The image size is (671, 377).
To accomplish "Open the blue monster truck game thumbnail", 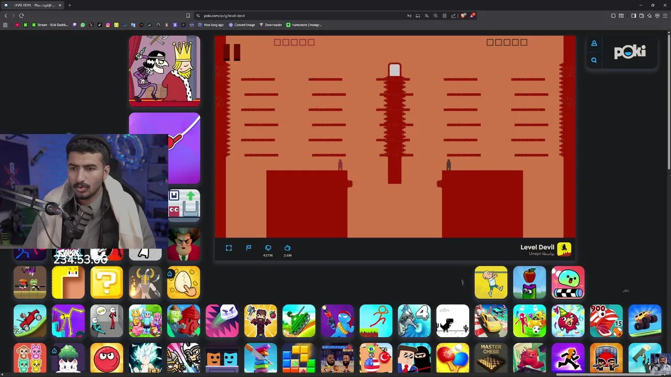I will [645, 320].
